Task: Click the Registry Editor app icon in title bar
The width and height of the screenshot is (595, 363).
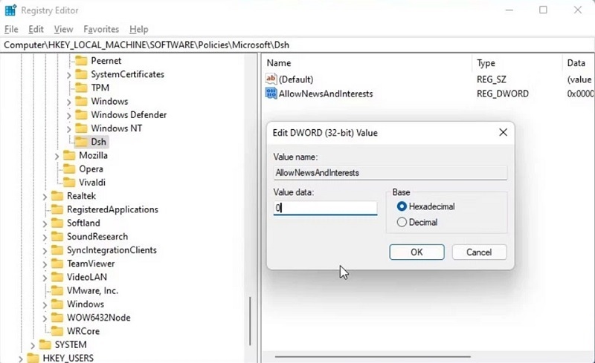Action: point(10,10)
